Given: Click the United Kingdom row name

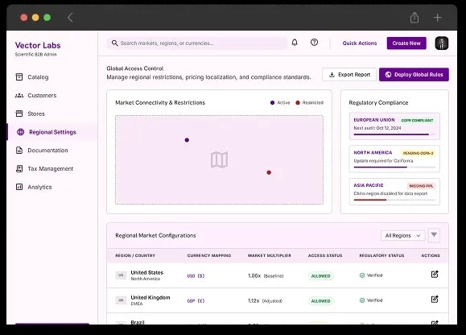Looking at the screenshot, I should coord(151,297).
